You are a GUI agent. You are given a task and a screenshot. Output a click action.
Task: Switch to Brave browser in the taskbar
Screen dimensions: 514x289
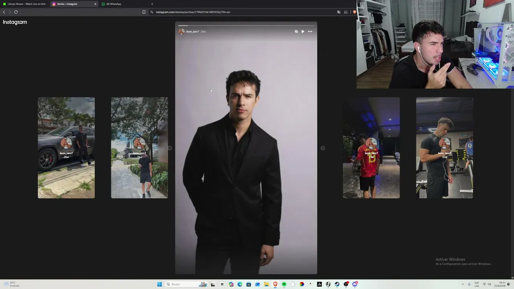[275, 284]
